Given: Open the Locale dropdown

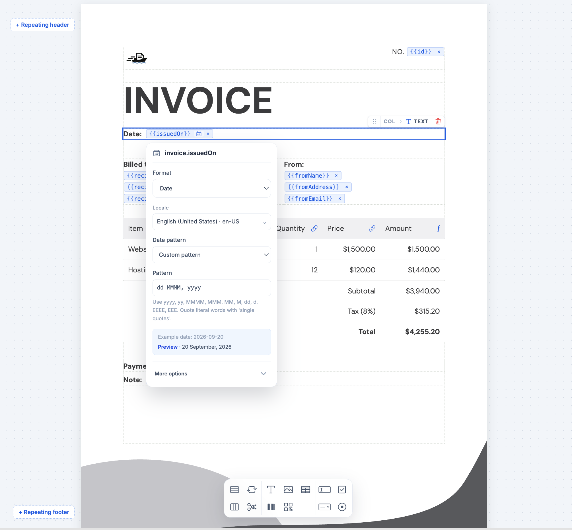Looking at the screenshot, I should point(212,222).
